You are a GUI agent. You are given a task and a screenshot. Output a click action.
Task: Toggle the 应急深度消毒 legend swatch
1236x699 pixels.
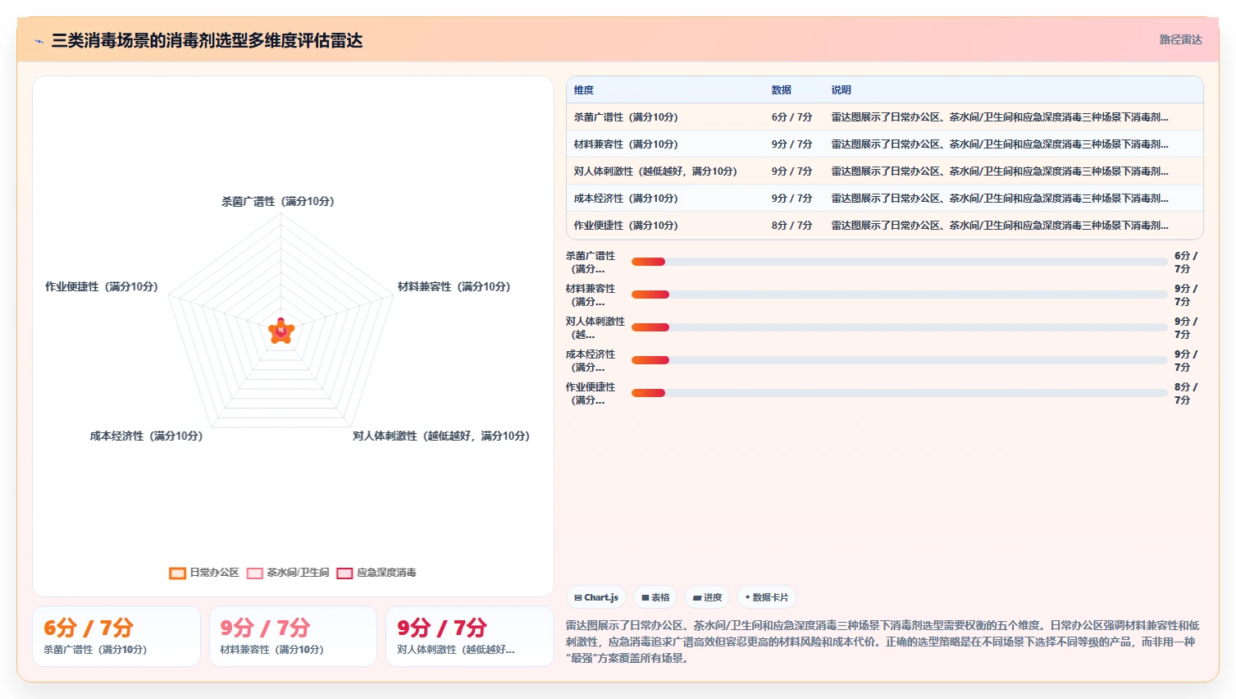[344, 573]
